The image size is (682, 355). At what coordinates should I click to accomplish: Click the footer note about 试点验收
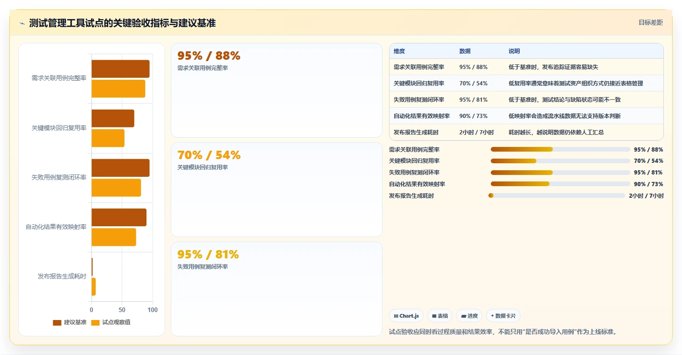coord(503,332)
